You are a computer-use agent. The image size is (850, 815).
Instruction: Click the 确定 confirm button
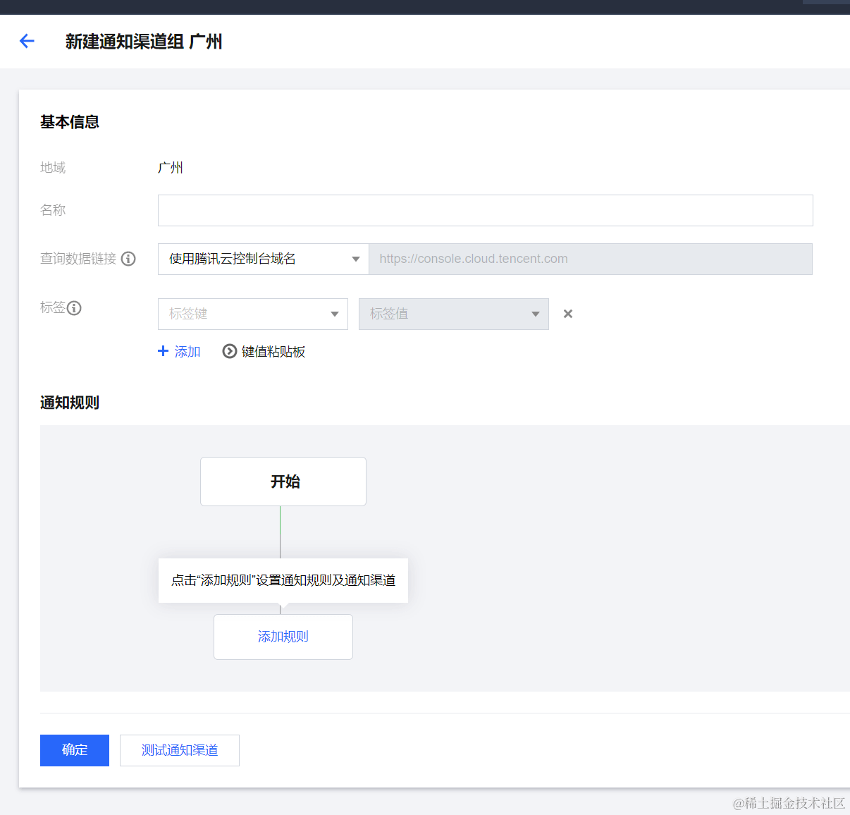(x=74, y=750)
